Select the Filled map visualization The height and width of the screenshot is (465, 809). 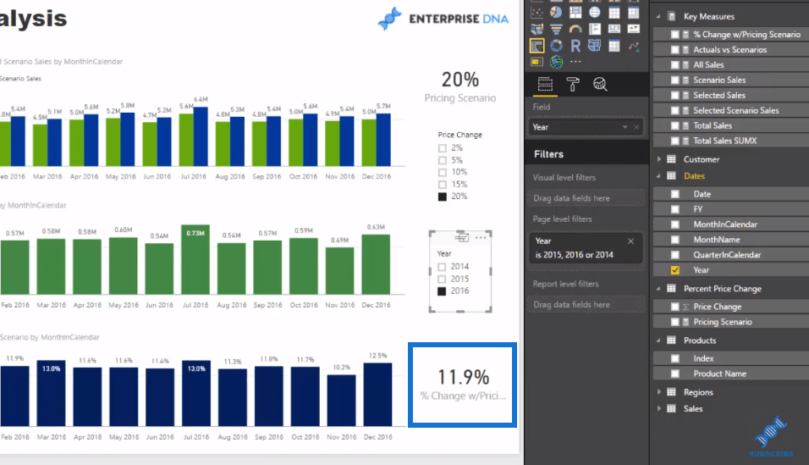tap(537, 30)
